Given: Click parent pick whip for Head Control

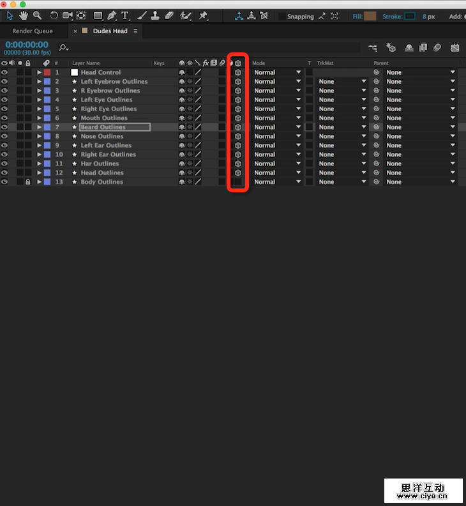Looking at the screenshot, I should (x=376, y=72).
